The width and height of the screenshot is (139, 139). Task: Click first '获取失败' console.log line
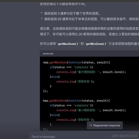point(75,82)
